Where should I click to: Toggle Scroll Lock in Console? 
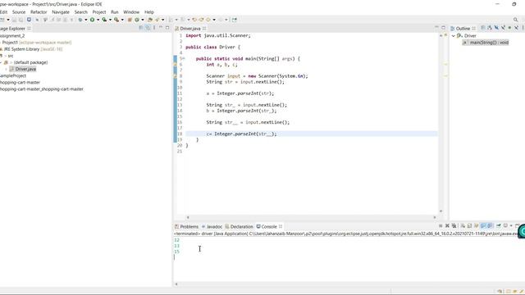469,226
